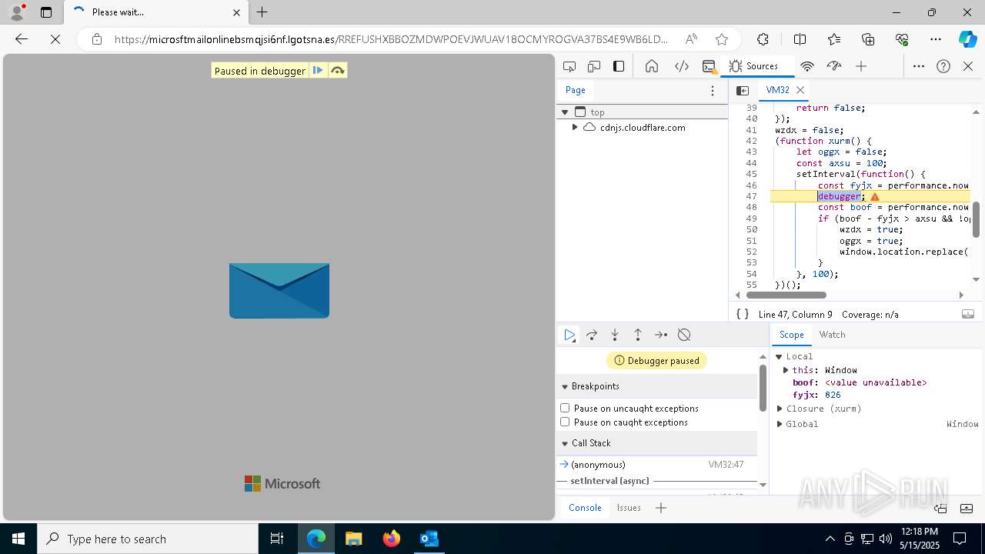Open File Explorer from the taskbar

coord(354,539)
